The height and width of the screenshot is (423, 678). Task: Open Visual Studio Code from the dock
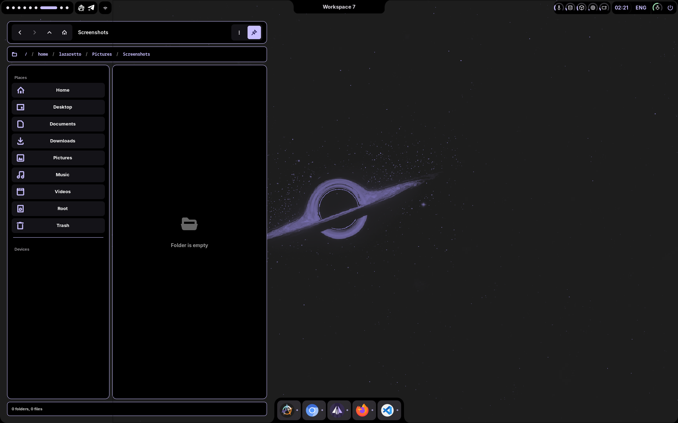pyautogui.click(x=387, y=410)
